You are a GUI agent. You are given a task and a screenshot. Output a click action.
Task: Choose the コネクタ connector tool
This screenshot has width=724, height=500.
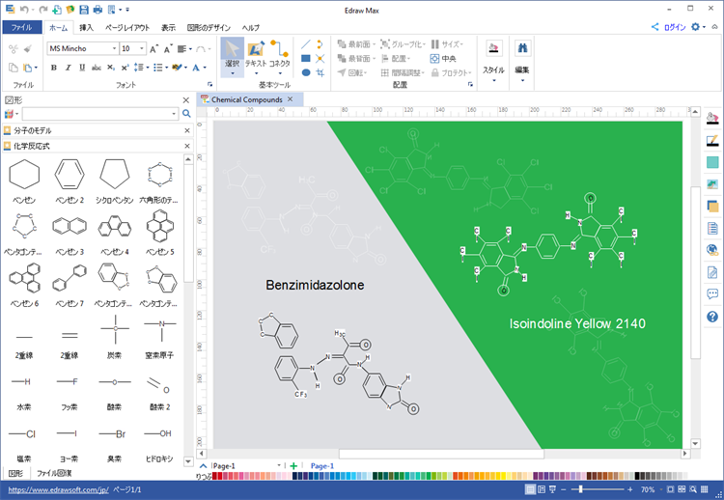pyautogui.click(x=280, y=56)
